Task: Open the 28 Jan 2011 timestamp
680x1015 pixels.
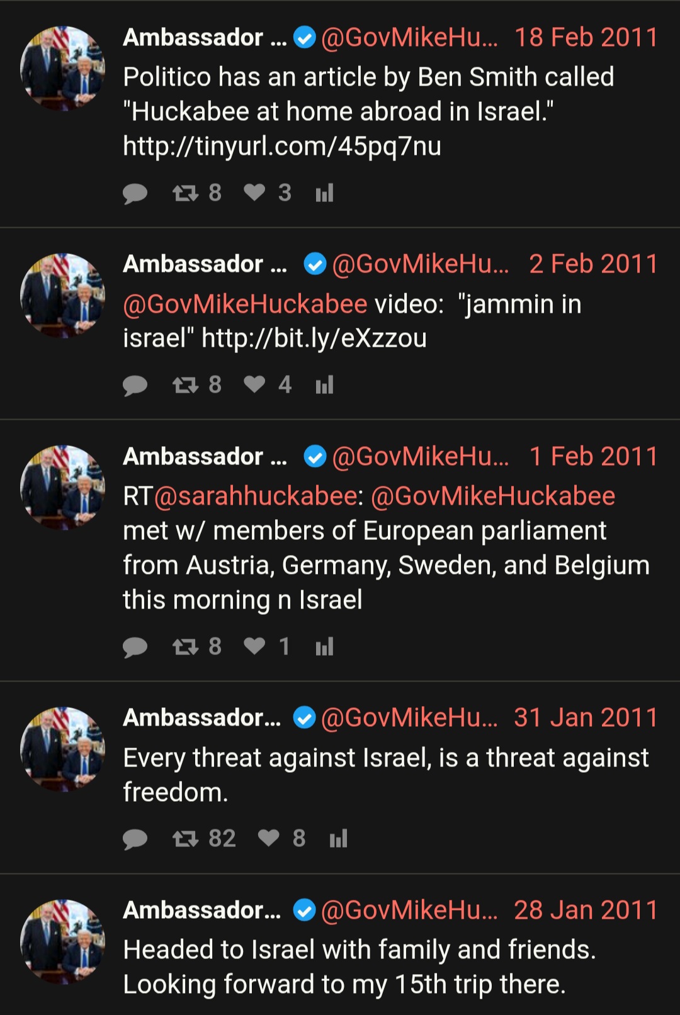Action: (586, 910)
